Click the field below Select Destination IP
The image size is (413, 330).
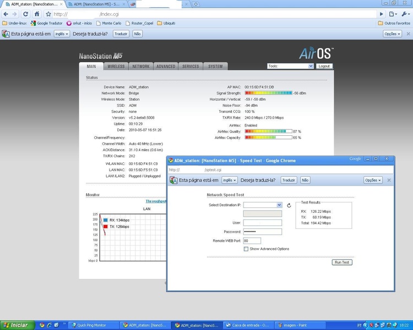tap(263, 213)
